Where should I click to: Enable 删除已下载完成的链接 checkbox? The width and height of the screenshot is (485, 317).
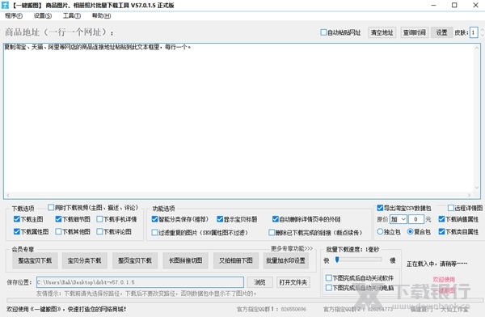click(x=272, y=232)
